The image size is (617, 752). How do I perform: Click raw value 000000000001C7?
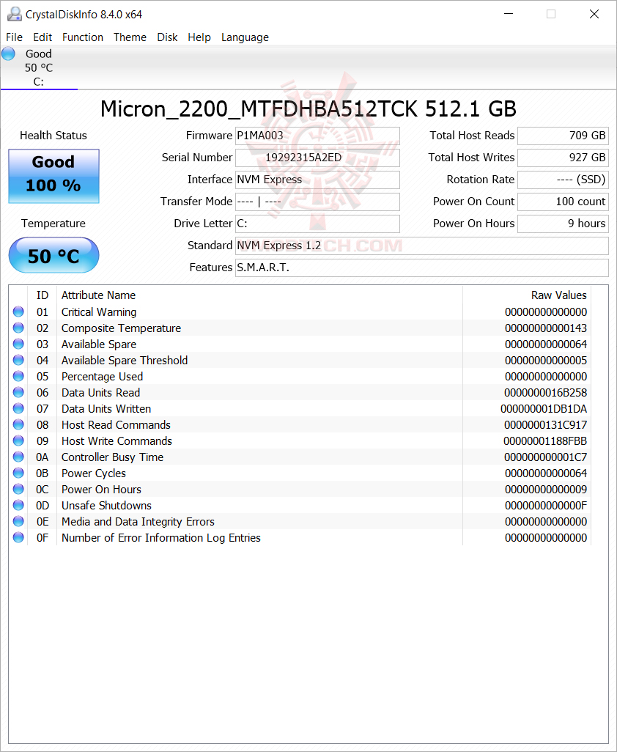546,457
